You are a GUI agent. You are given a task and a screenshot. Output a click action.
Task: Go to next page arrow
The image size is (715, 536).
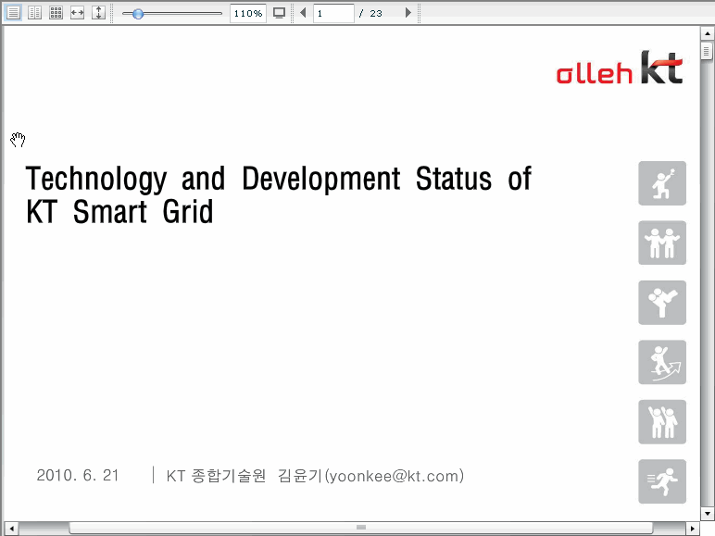(408, 13)
